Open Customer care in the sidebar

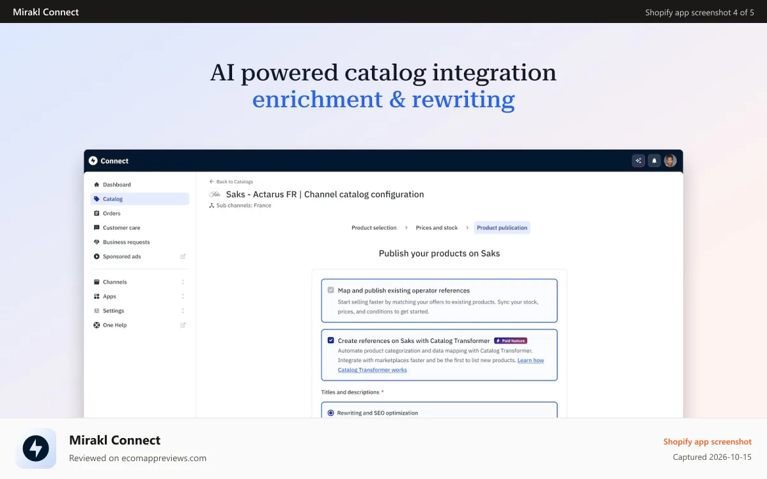[140, 227]
